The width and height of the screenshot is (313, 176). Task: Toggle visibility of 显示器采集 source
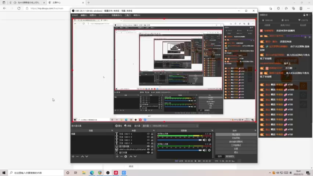point(148,146)
